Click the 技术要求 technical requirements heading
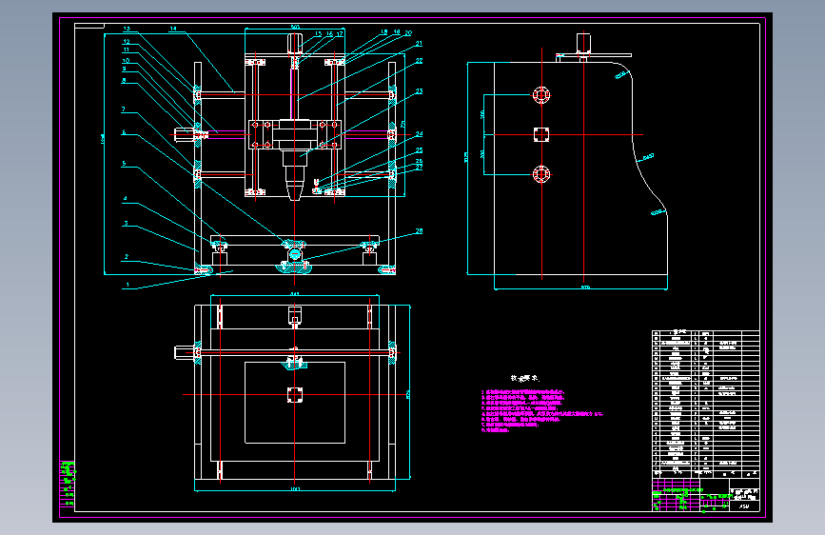825x535 pixels. pos(524,378)
